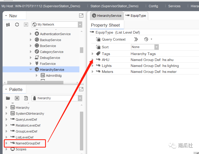Expand the AHU named group row
This screenshot has height=154, width=199.
coord(93,60)
